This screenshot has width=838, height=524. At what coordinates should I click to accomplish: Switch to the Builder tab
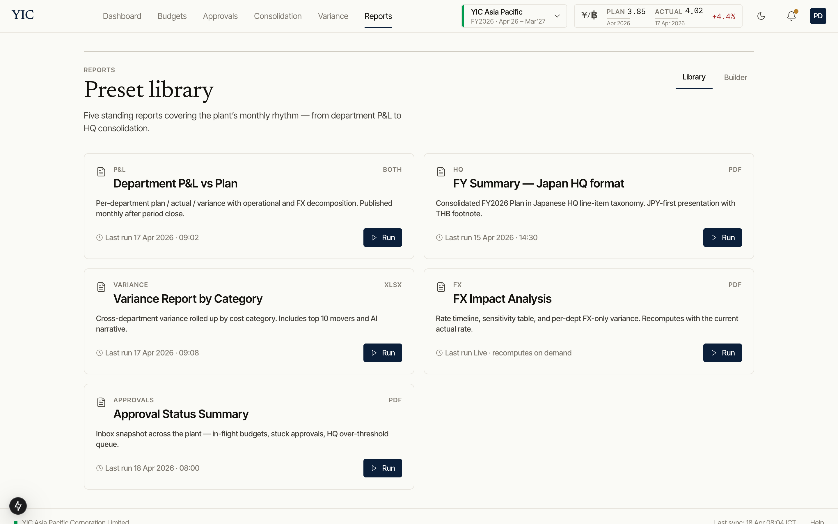click(x=735, y=77)
